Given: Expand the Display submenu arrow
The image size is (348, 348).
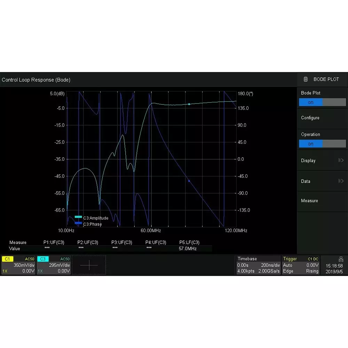Looking at the screenshot, I should (x=341, y=160).
